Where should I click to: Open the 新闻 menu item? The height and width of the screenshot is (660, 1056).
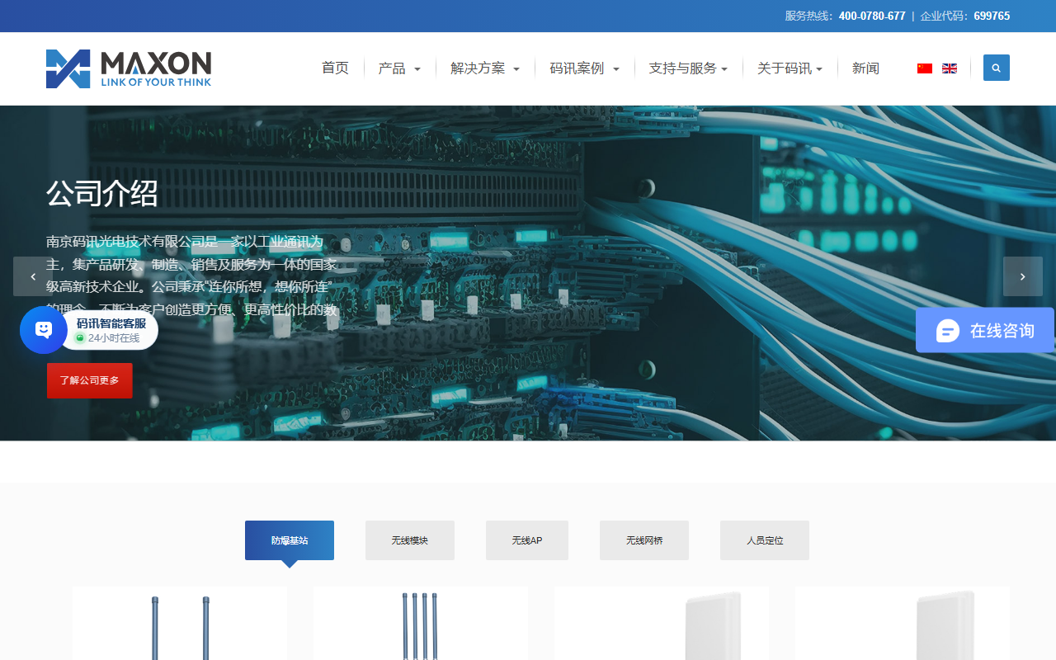(865, 68)
